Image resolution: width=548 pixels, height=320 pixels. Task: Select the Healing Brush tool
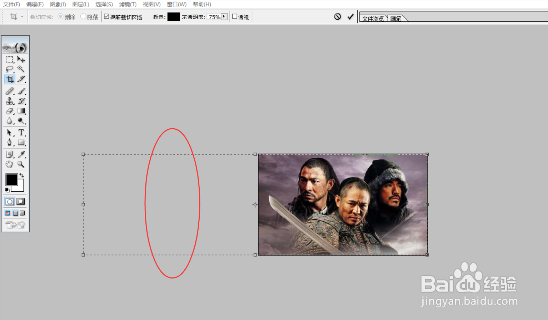(x=10, y=91)
